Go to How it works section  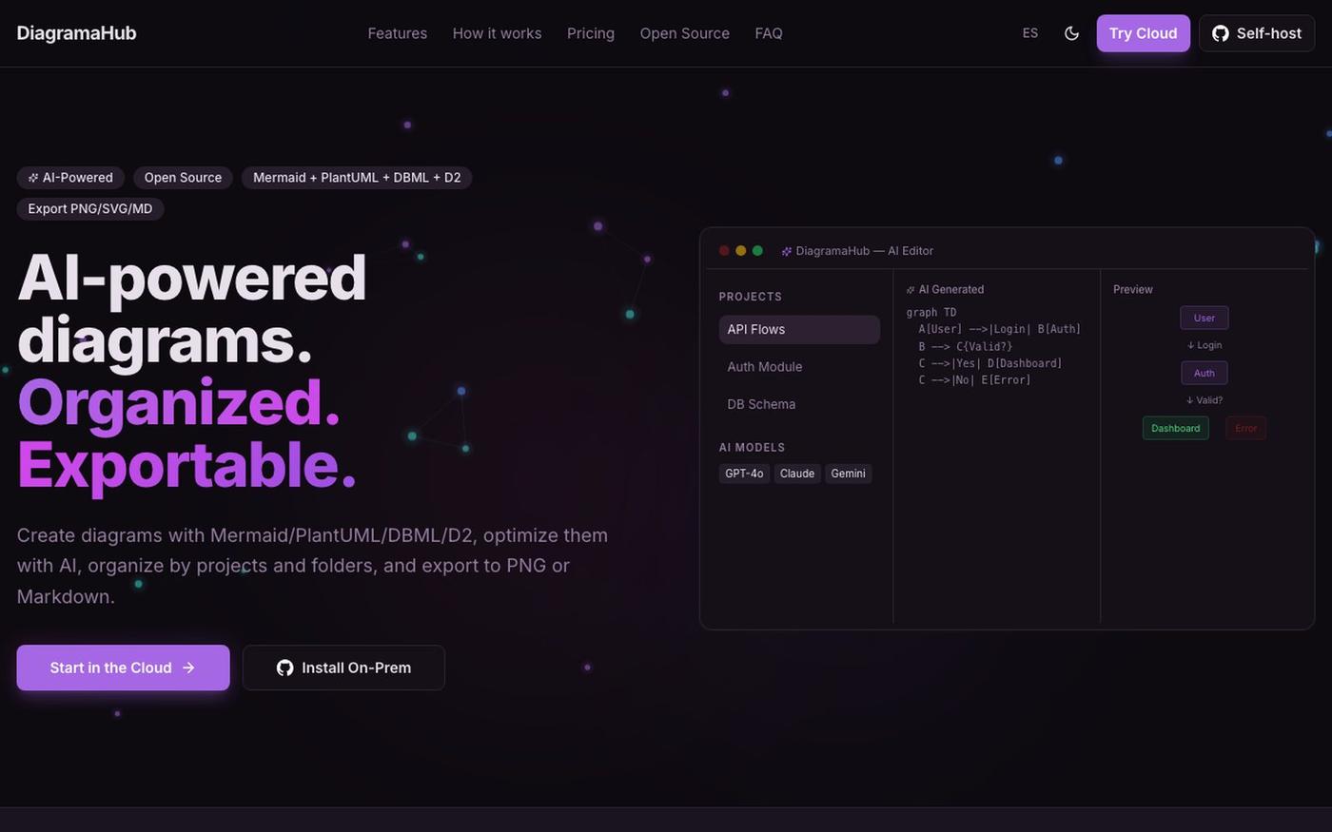(x=497, y=33)
